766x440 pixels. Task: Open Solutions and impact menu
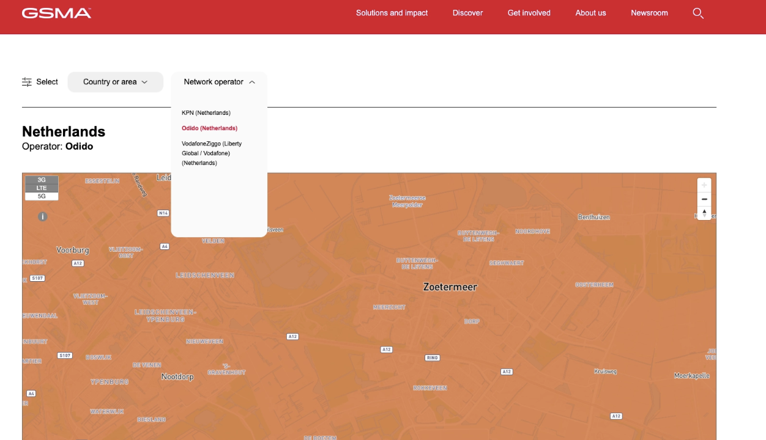tap(392, 13)
